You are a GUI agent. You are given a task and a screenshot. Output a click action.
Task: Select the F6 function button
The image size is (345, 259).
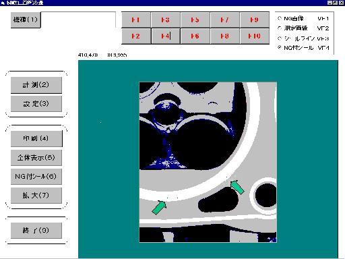tap(195, 36)
